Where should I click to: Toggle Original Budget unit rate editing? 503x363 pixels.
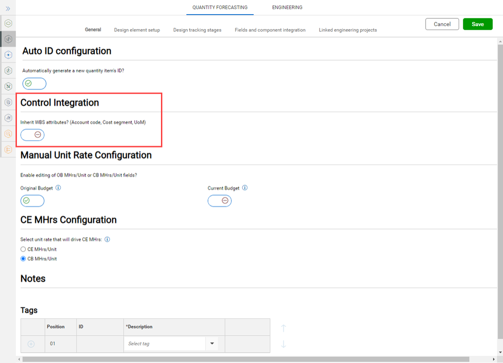click(32, 201)
